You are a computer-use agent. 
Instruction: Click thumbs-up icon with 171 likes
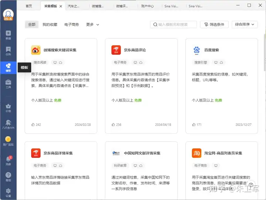point(194,125)
